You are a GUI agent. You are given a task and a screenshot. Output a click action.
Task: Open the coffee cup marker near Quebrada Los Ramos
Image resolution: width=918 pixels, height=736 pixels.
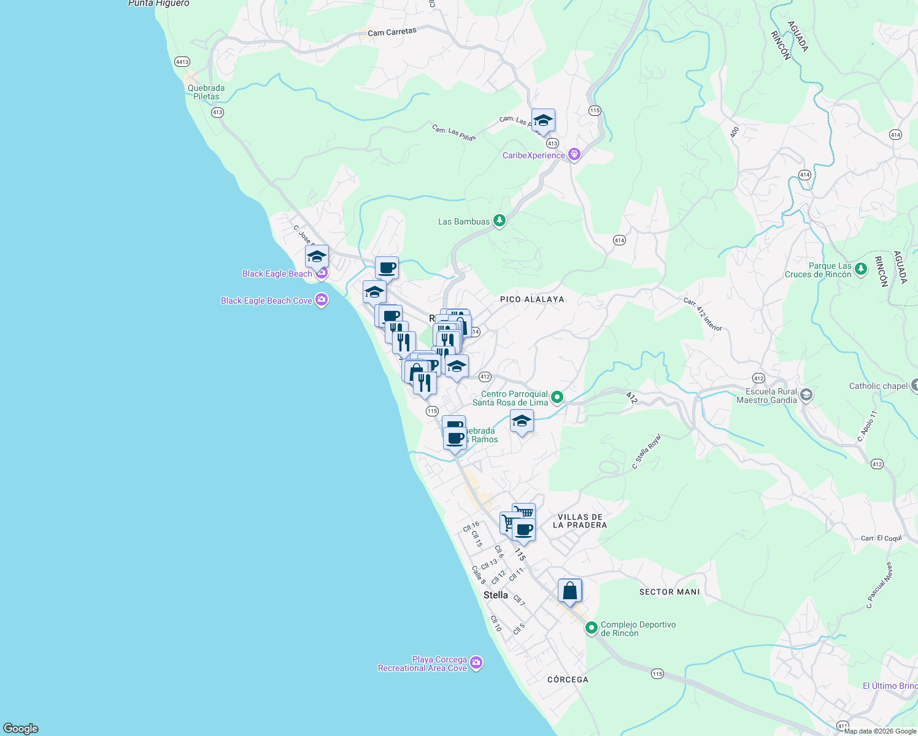(455, 439)
